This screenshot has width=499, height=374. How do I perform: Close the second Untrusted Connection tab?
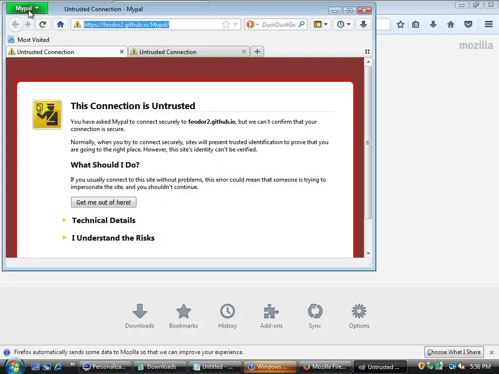(244, 52)
